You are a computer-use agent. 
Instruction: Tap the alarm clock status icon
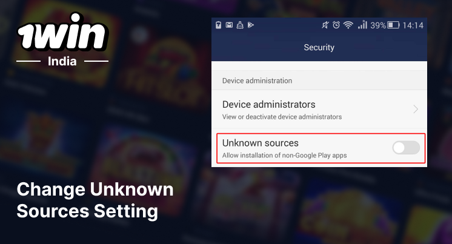[x=336, y=25]
